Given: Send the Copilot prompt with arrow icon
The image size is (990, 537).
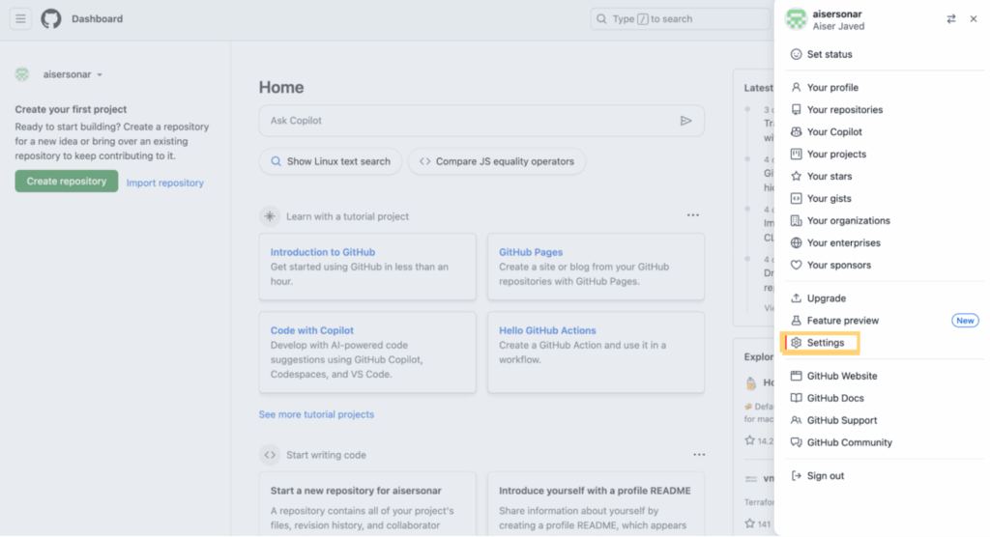Looking at the screenshot, I should point(685,121).
